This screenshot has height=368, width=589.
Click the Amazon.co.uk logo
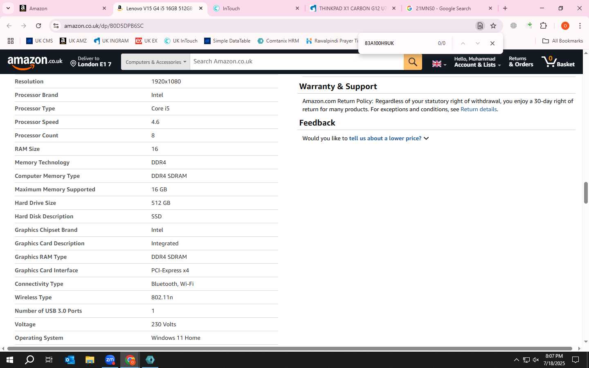pyautogui.click(x=35, y=62)
